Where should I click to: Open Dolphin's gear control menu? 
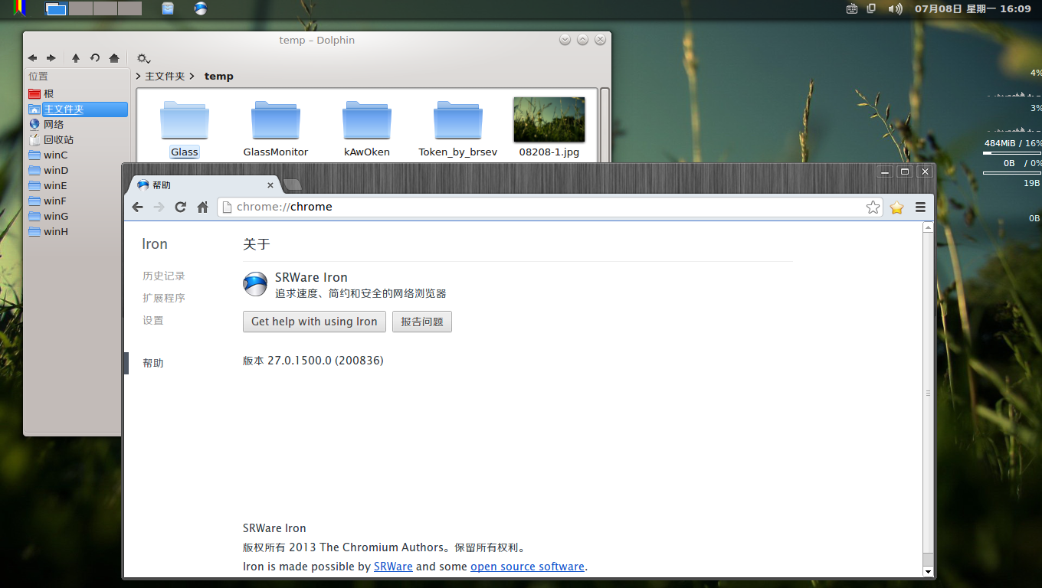(143, 58)
